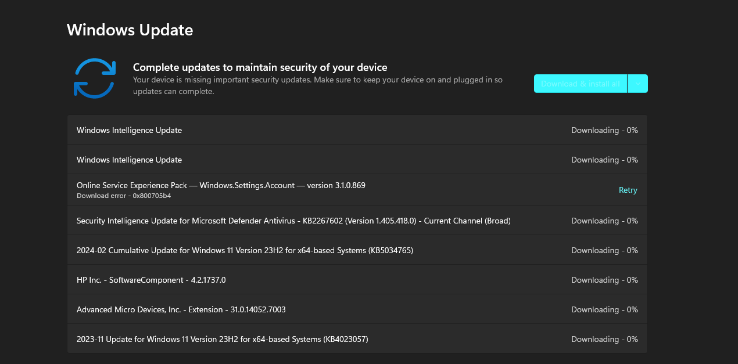Click the Downloading 0% progress indicator
Image resolution: width=738 pixels, height=364 pixels.
click(x=604, y=130)
